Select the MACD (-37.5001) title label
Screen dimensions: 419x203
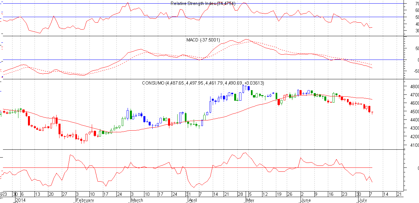click(203, 40)
